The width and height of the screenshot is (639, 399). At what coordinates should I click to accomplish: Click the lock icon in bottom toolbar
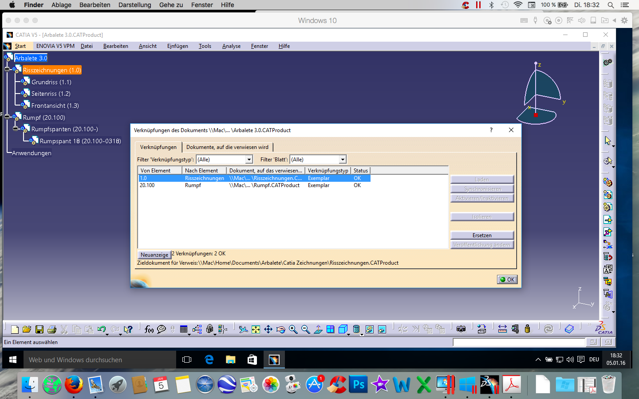point(210,329)
